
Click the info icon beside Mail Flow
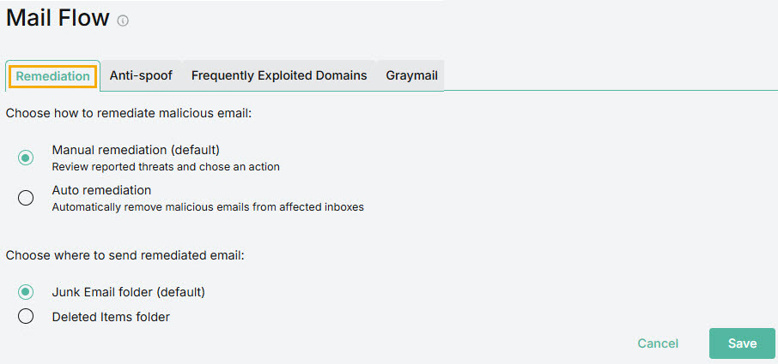(123, 21)
